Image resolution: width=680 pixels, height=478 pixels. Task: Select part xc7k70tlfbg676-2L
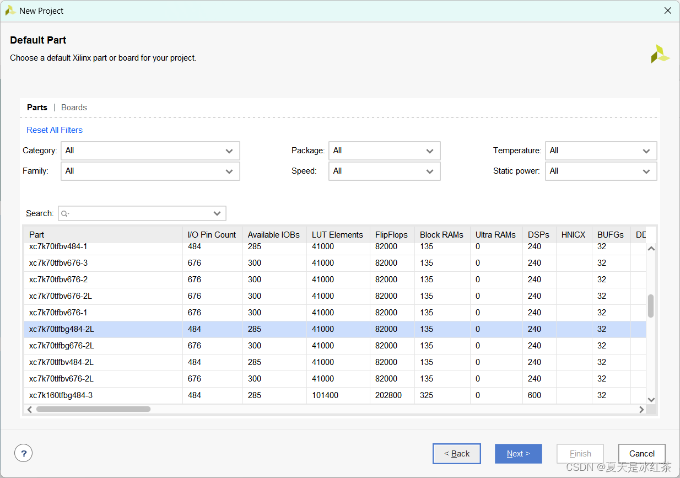tap(334, 346)
